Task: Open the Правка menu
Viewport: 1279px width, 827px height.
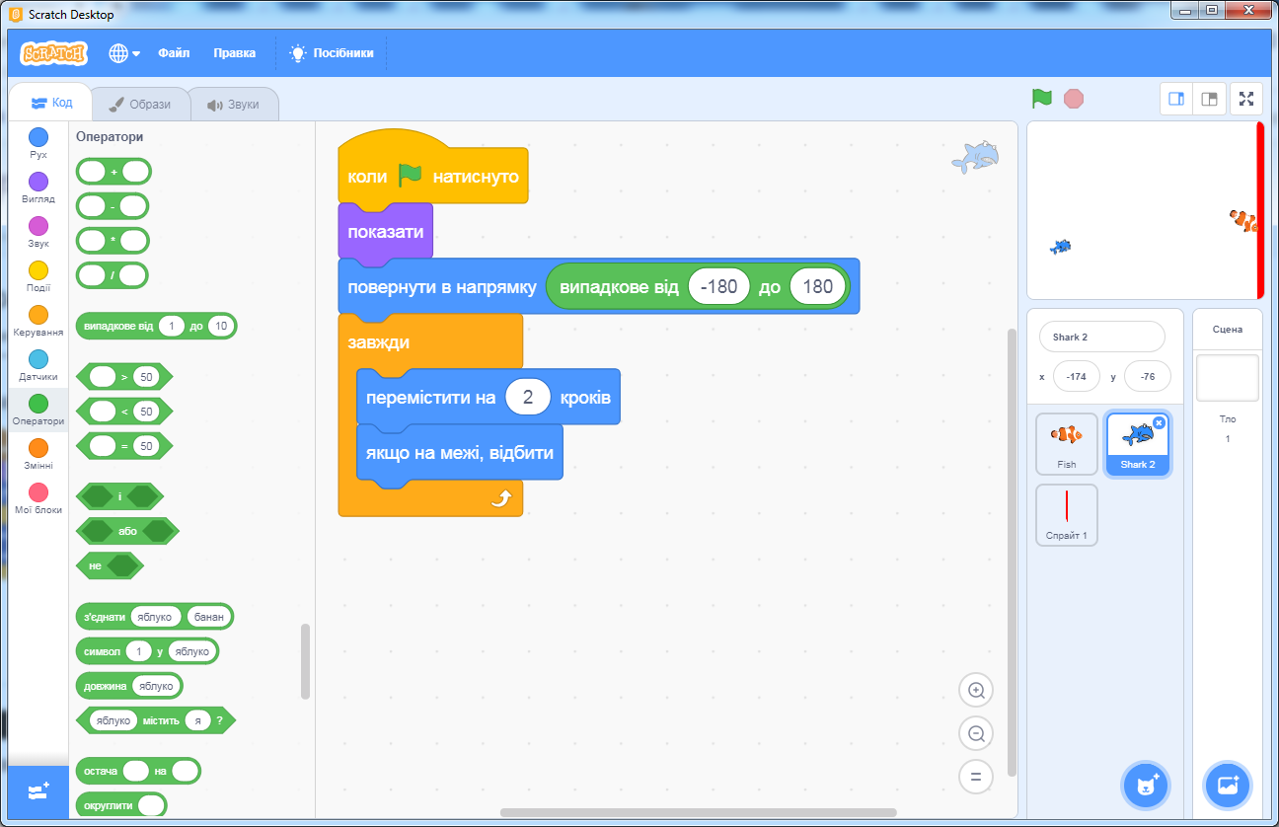Action: click(x=234, y=53)
